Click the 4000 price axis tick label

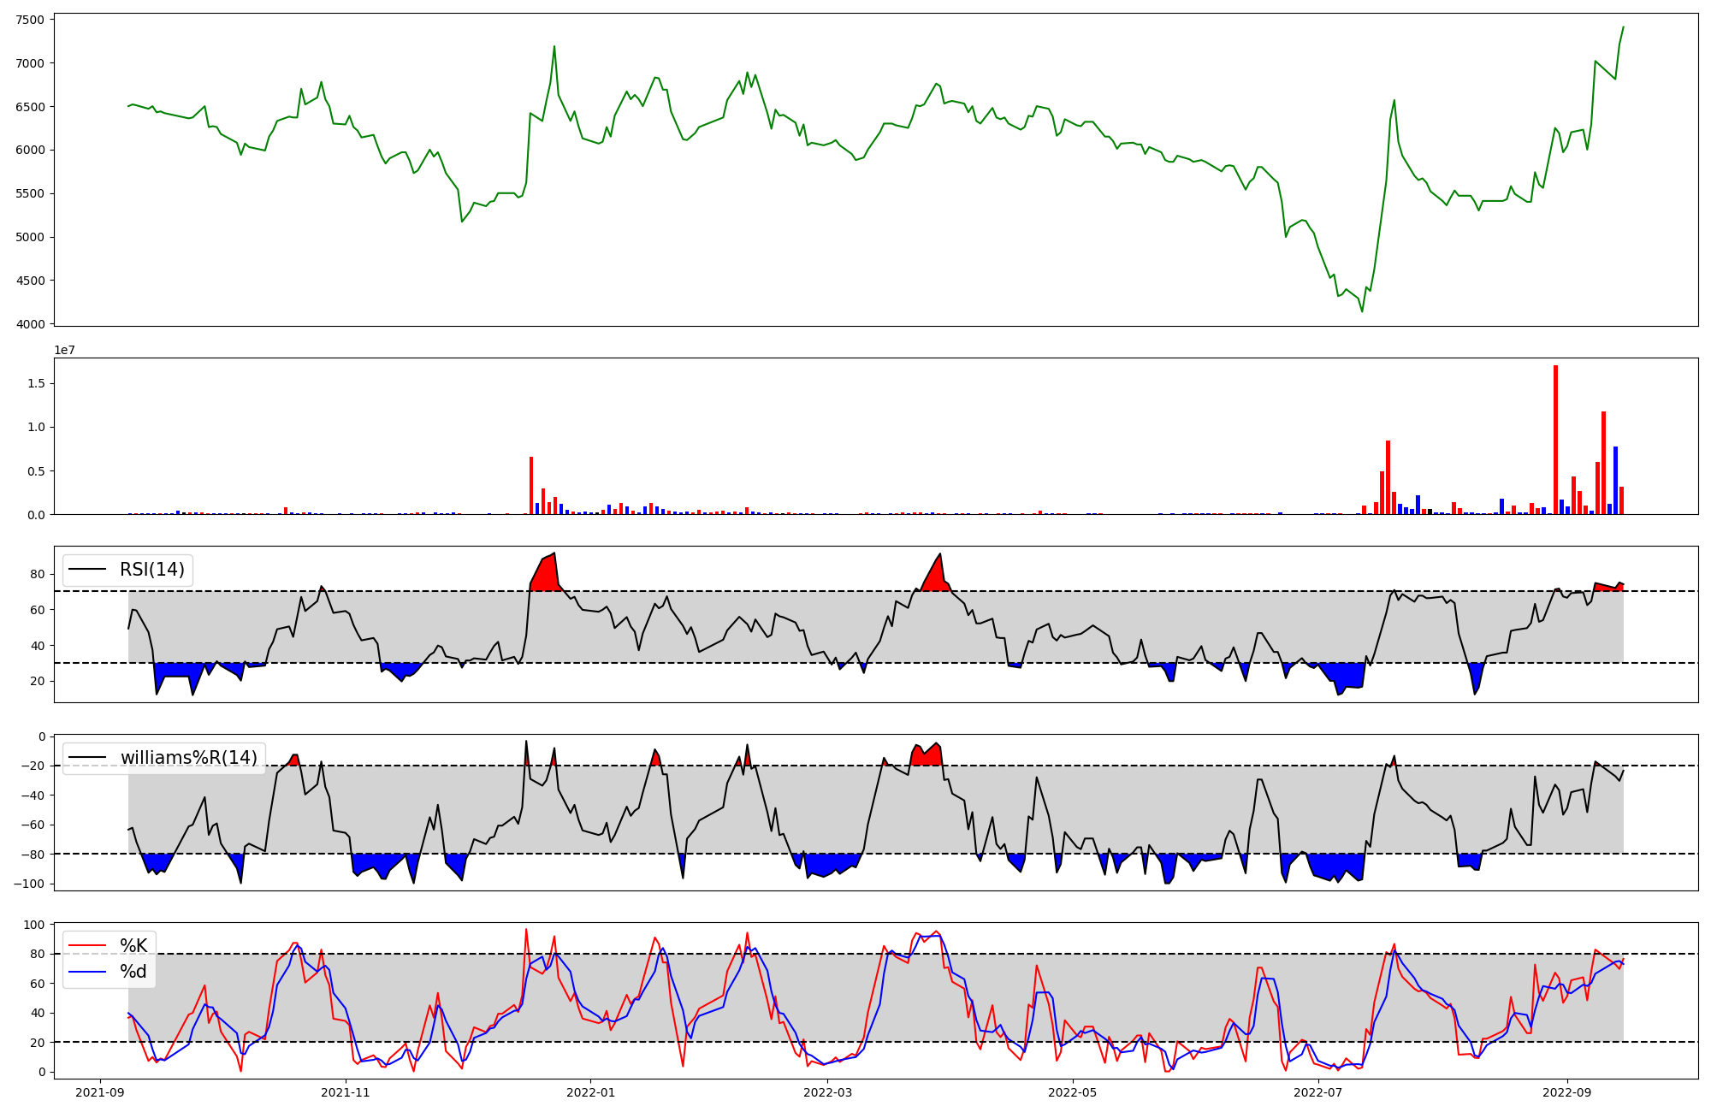(31, 324)
